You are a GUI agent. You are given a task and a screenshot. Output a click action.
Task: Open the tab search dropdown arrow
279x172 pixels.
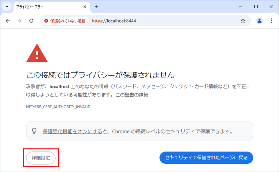coord(7,7)
